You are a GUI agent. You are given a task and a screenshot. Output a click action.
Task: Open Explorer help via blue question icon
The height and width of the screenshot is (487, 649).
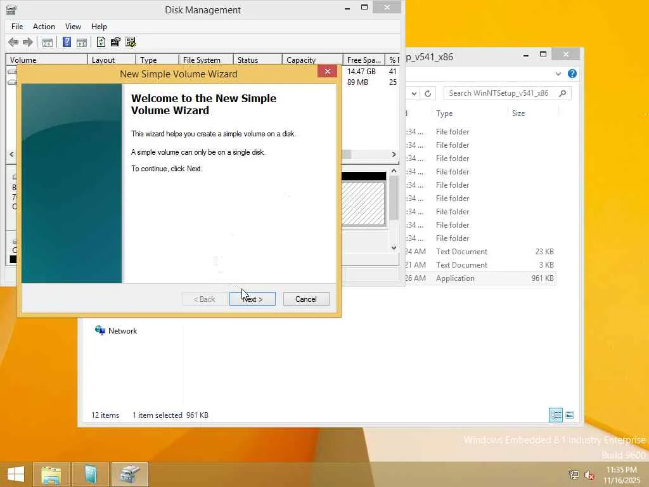click(572, 74)
